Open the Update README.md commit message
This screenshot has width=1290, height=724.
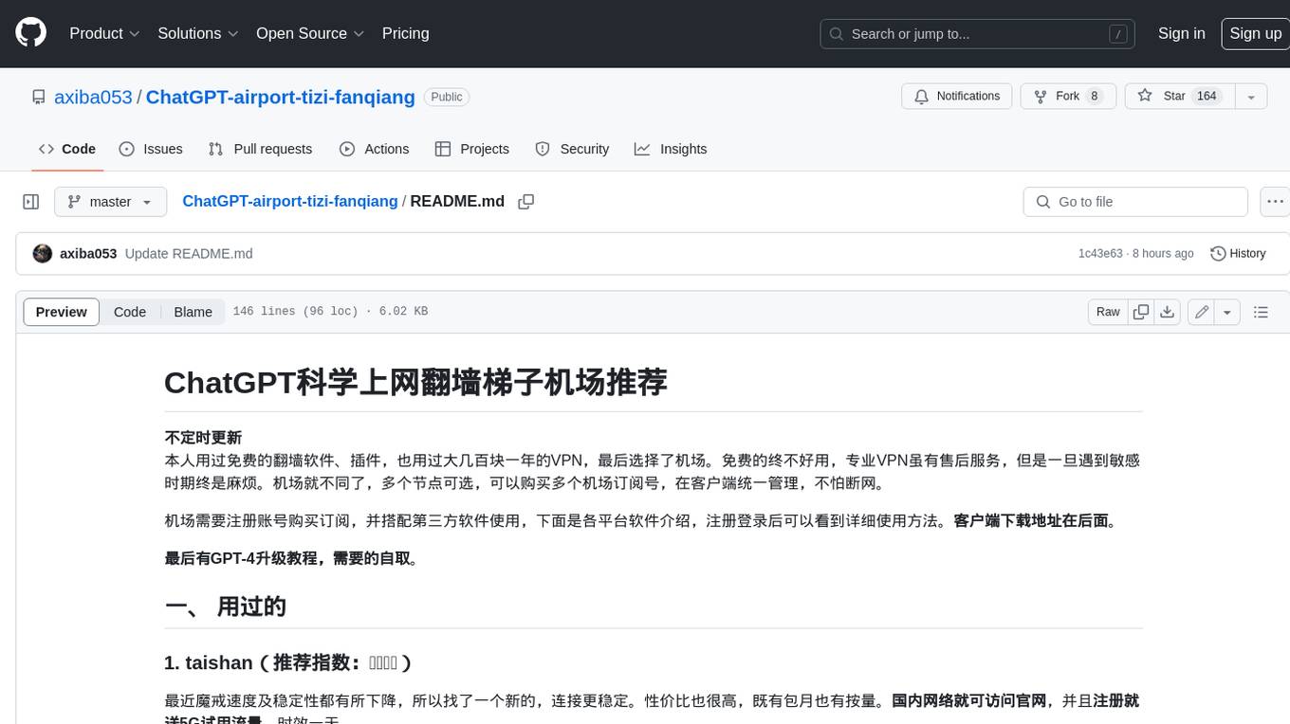(189, 254)
